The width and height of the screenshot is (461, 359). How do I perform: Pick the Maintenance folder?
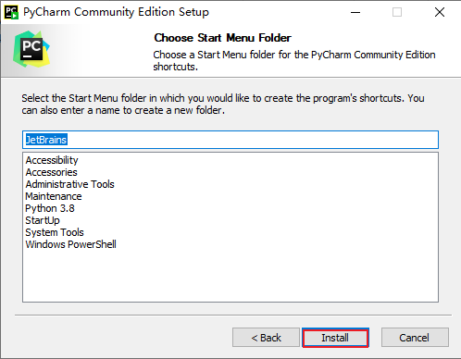(54, 196)
